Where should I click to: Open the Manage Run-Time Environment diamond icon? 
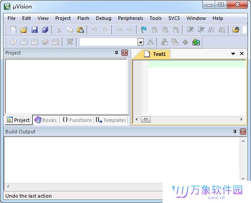pos(185,42)
